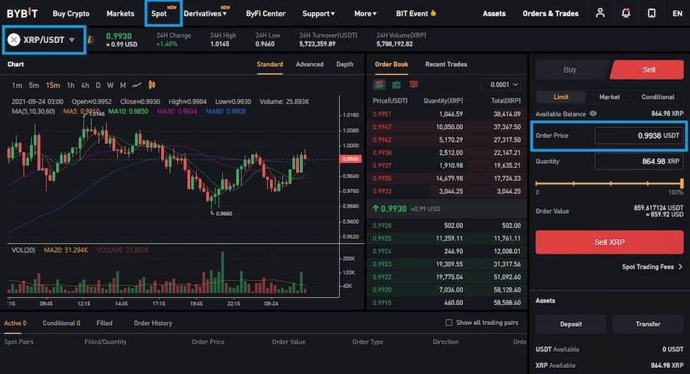Select the 15m chart interval
The height and width of the screenshot is (374, 690).
pyautogui.click(x=53, y=85)
